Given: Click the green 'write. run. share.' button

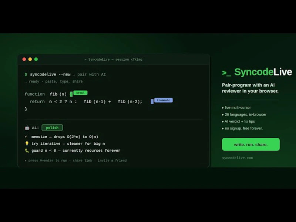Looking at the screenshot, I should coord(251,144).
